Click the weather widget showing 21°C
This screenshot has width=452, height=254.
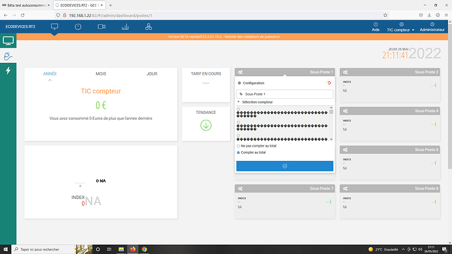click(x=383, y=249)
